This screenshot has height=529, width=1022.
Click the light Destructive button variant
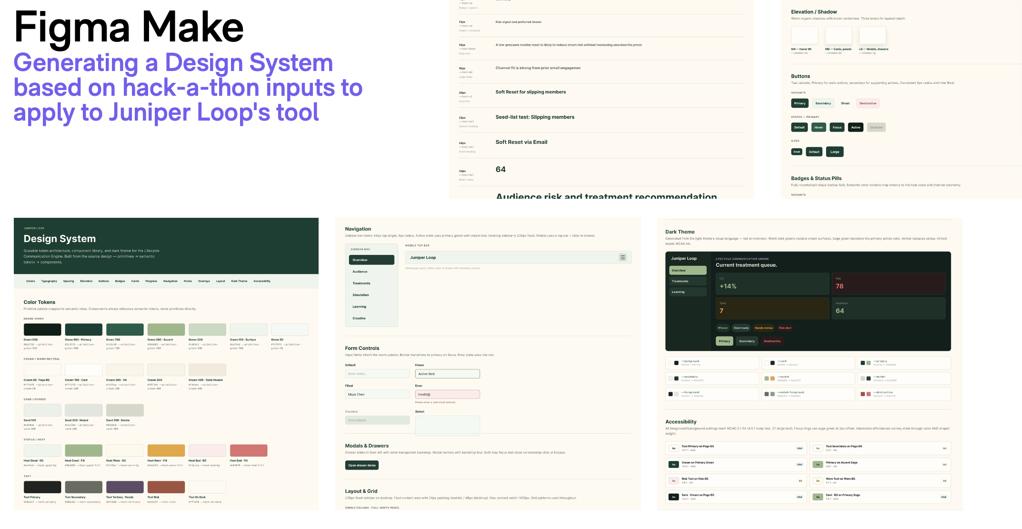868,103
